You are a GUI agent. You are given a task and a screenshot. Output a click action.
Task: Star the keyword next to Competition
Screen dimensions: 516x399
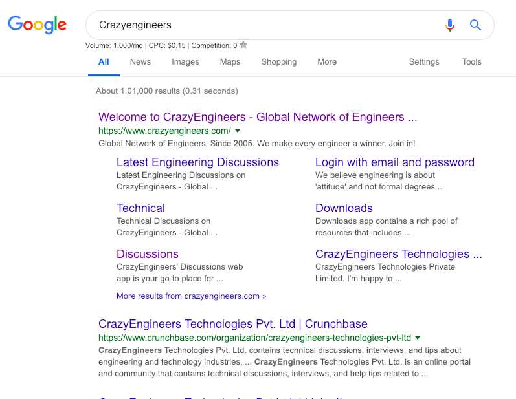[243, 45]
